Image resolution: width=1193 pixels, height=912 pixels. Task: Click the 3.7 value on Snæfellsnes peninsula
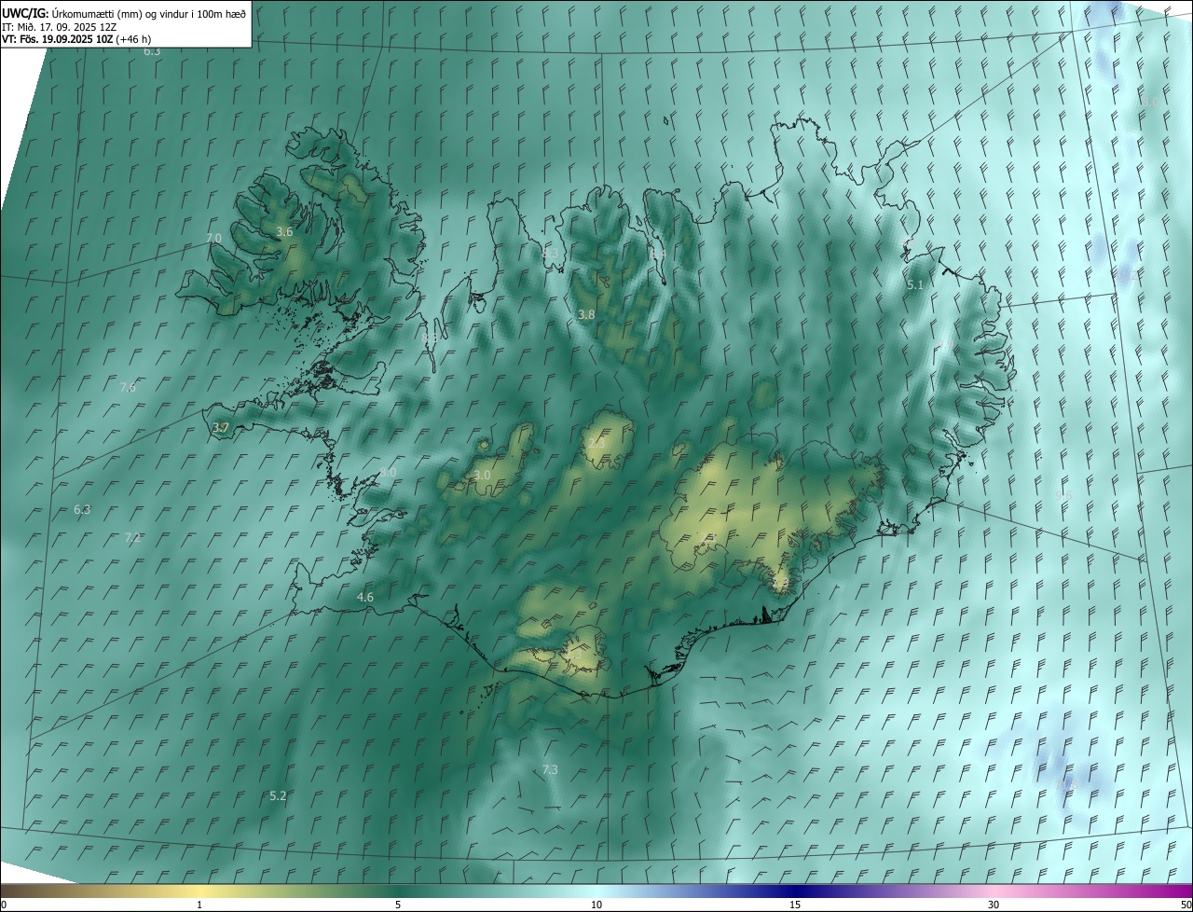tap(220, 428)
